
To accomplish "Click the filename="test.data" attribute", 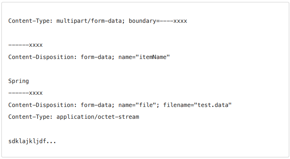I will pos(198,105).
